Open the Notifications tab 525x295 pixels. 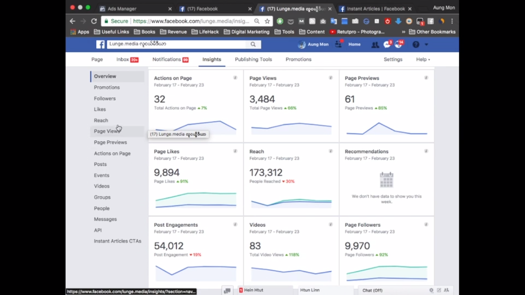click(x=170, y=60)
